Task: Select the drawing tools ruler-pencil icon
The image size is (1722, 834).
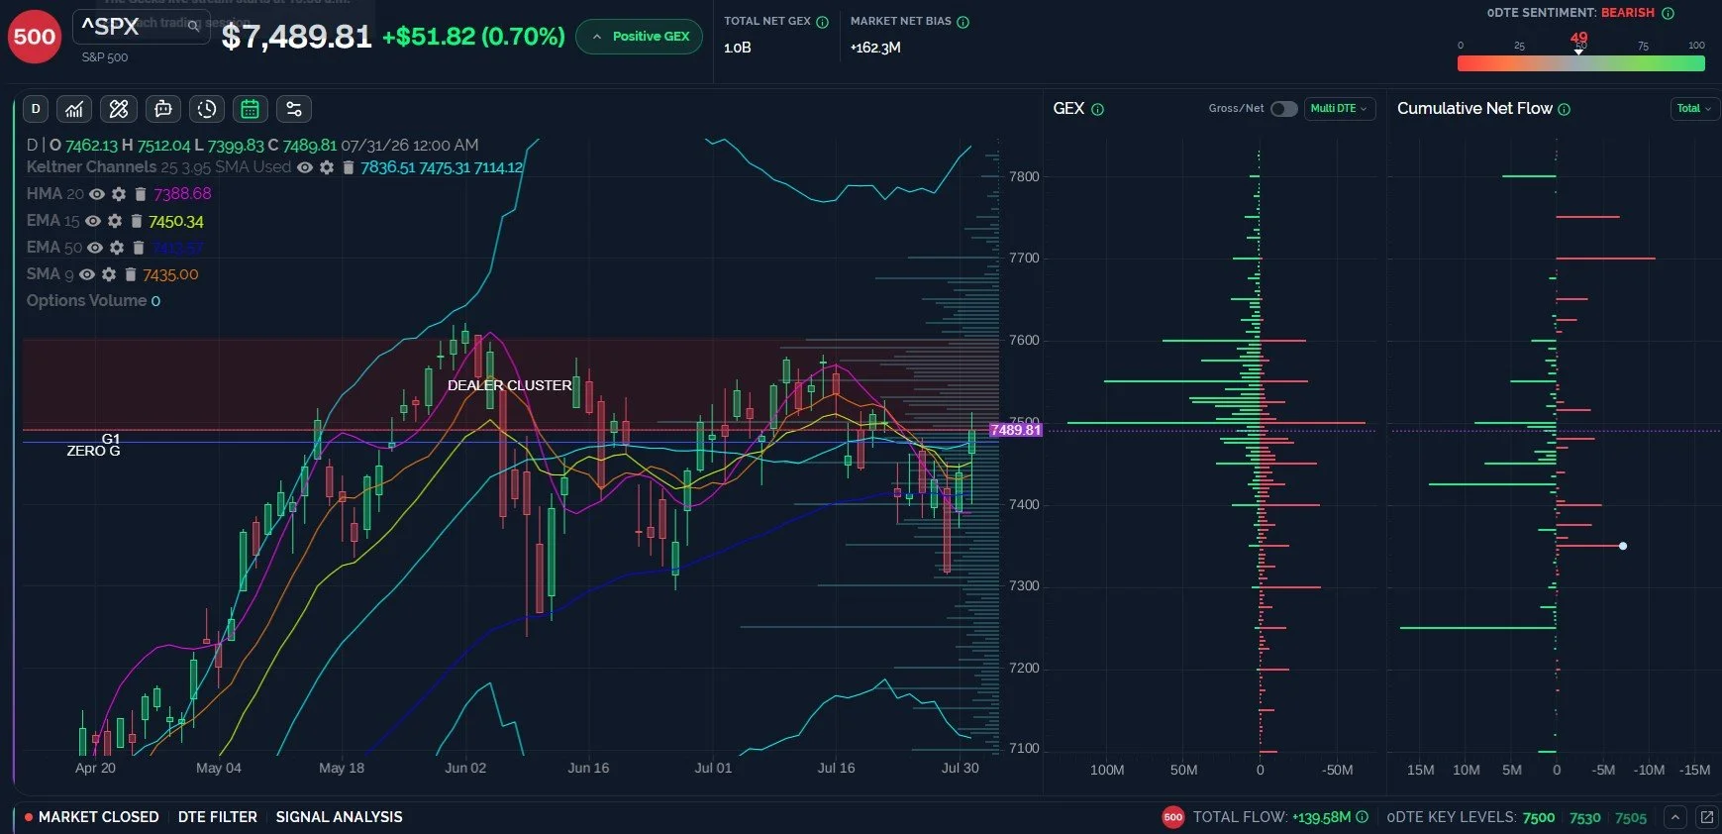Action: click(119, 109)
